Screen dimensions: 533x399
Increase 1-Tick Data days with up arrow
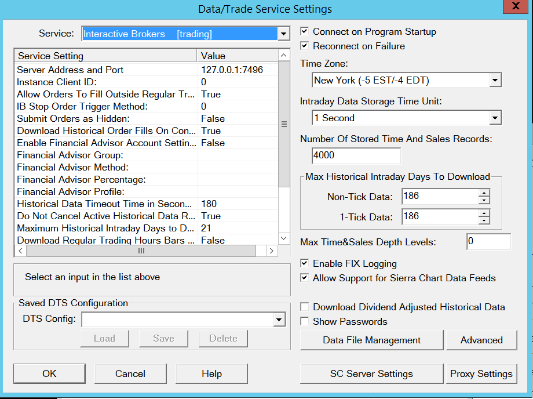(484, 213)
